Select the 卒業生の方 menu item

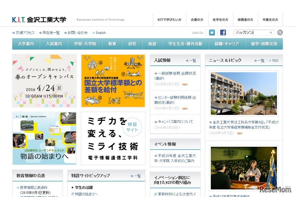click(x=270, y=20)
